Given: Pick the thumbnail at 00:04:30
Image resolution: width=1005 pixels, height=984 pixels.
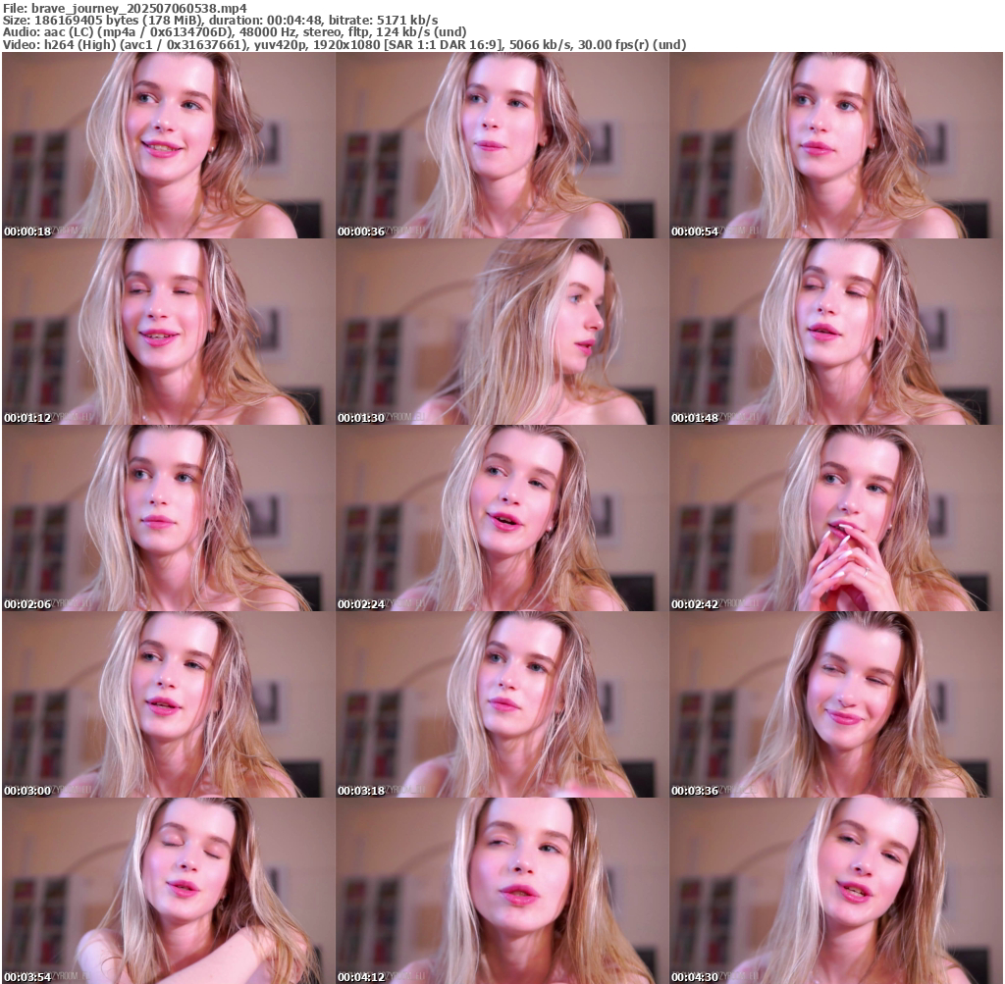Looking at the screenshot, I should click(x=836, y=891).
